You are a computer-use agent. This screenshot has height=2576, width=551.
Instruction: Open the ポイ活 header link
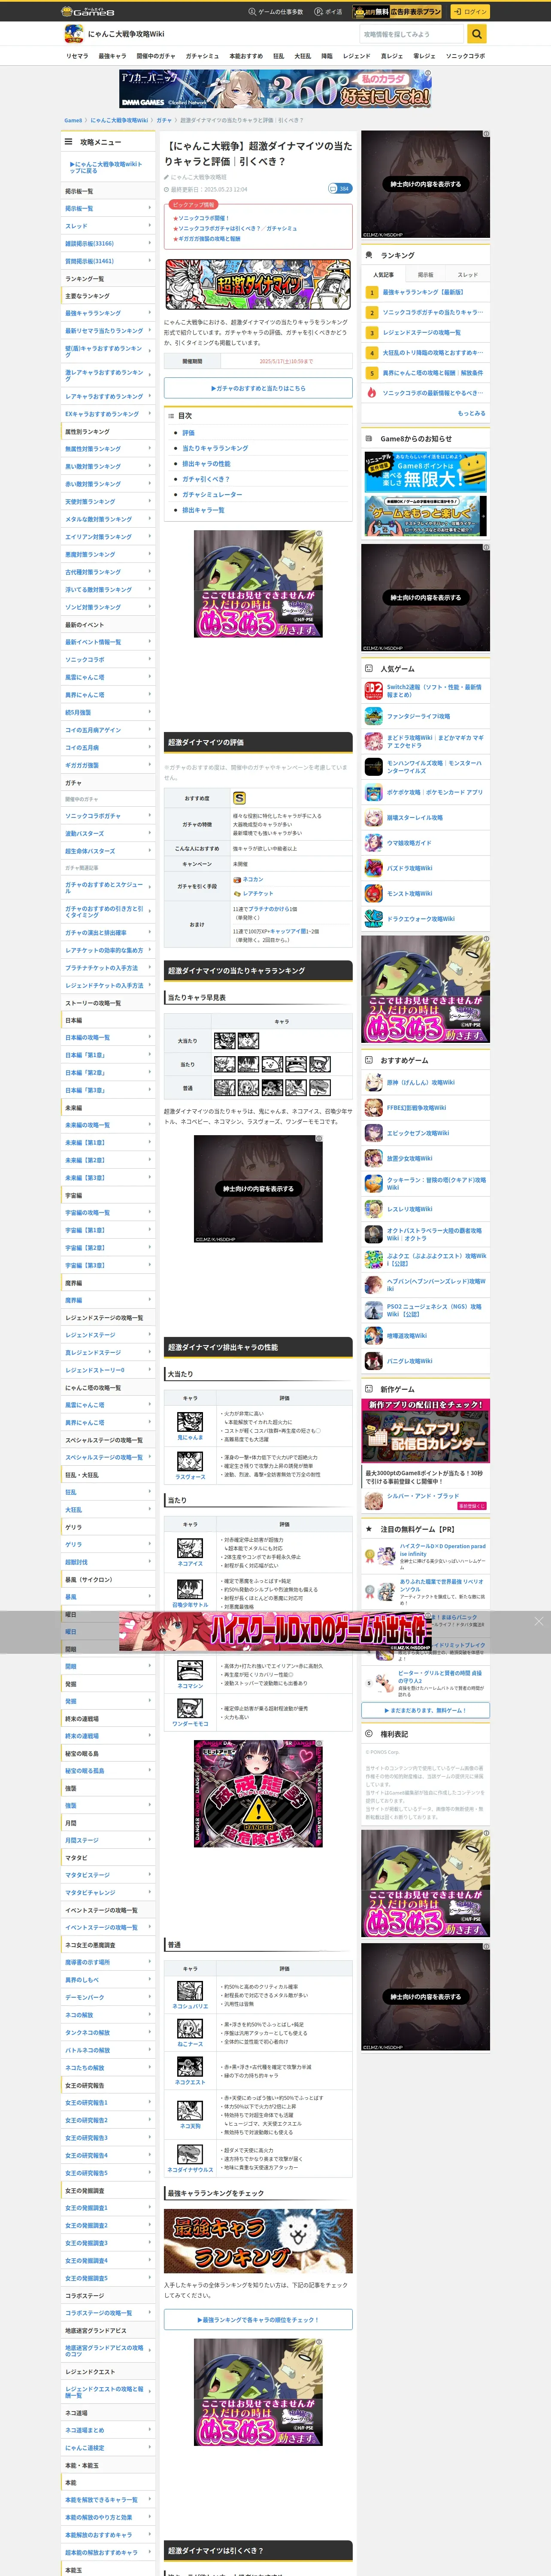pos(328,12)
